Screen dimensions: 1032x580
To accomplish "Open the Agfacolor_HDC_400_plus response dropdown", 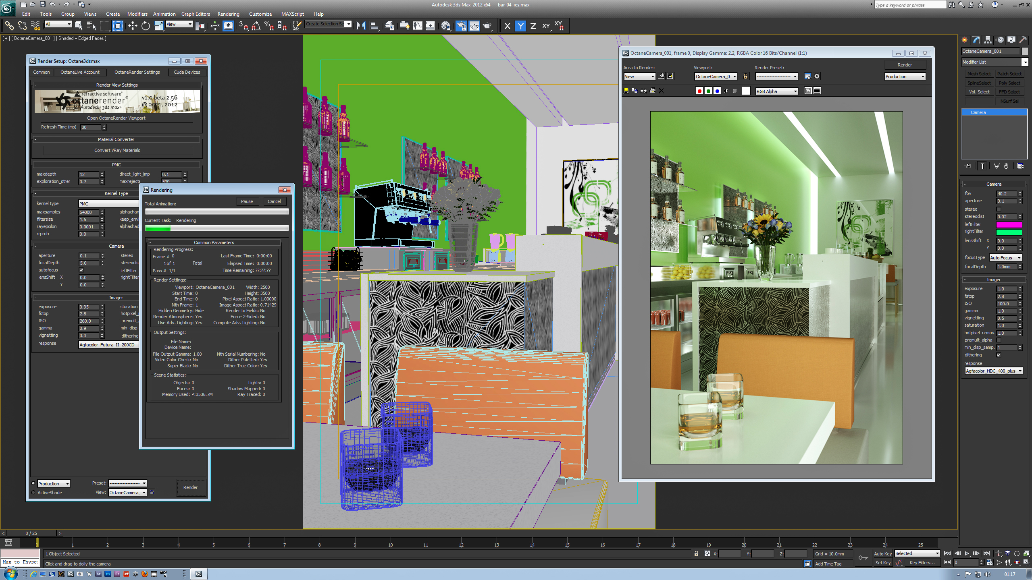I will [x=994, y=371].
